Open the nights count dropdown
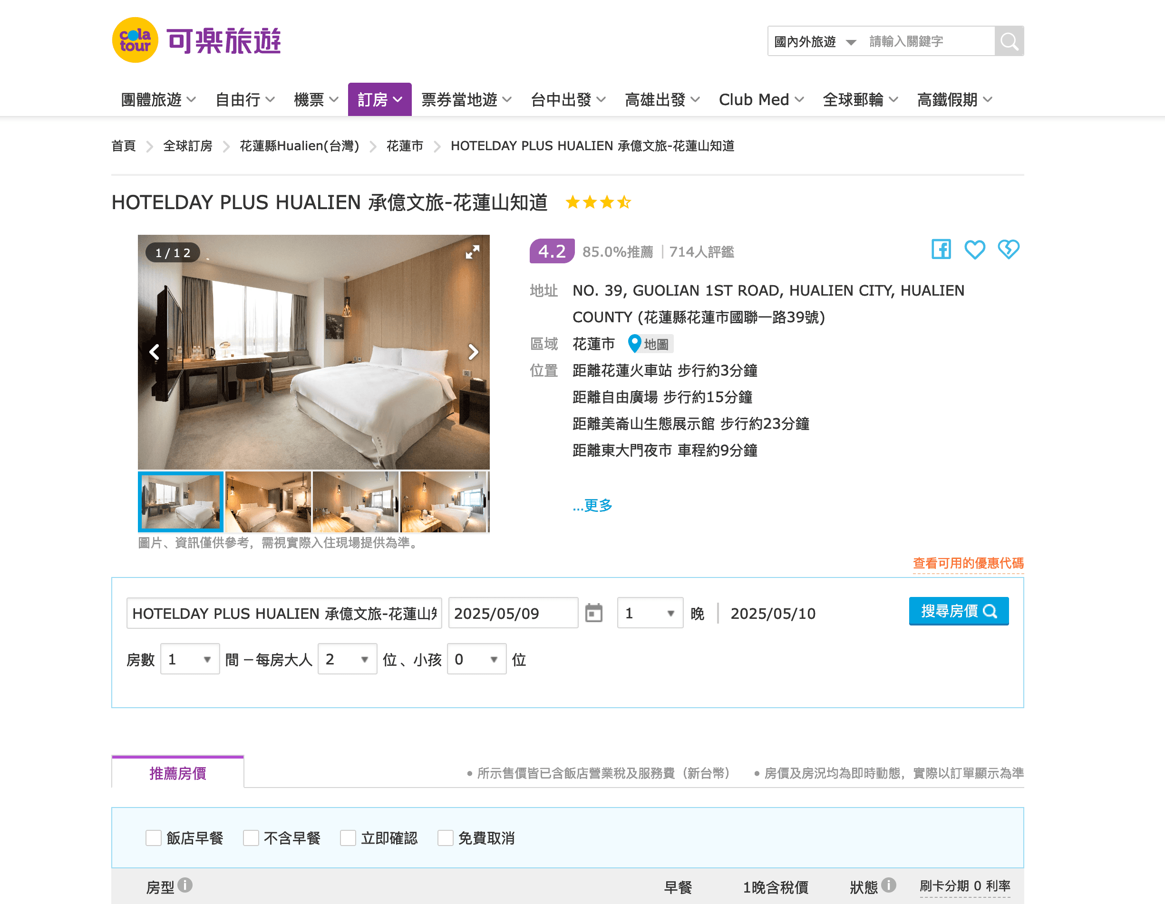This screenshot has width=1165, height=904. tap(650, 613)
